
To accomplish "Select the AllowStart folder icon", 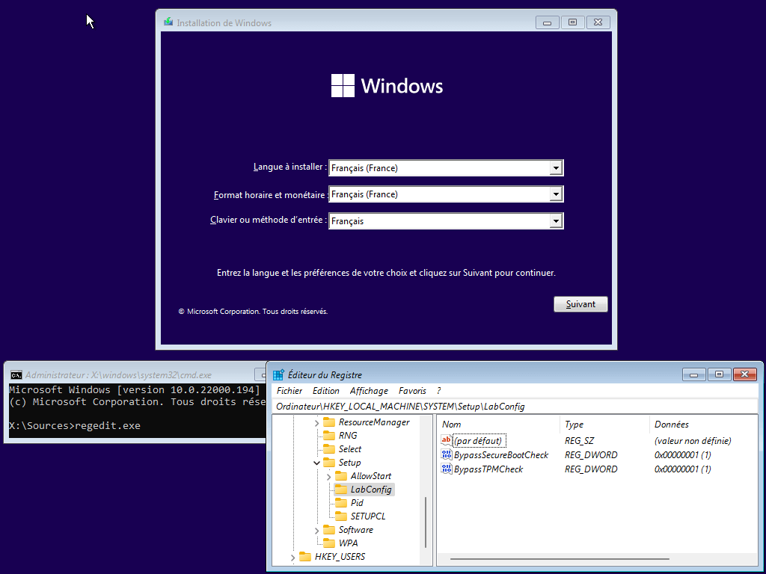I will (341, 476).
